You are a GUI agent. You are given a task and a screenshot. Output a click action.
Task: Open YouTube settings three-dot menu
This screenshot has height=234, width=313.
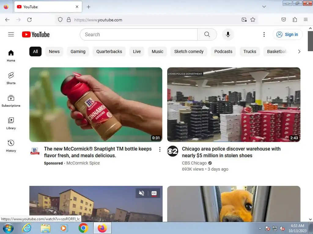tap(264, 34)
